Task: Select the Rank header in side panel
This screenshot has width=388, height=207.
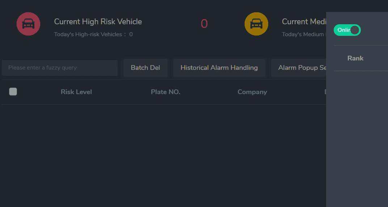Action: pyautogui.click(x=355, y=58)
